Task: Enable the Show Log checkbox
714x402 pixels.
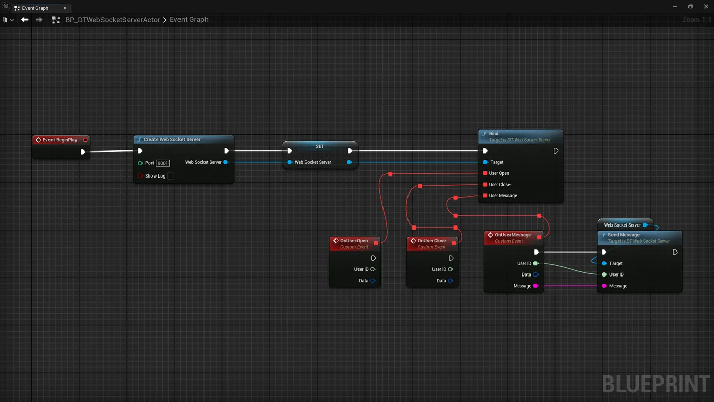Action: click(170, 176)
